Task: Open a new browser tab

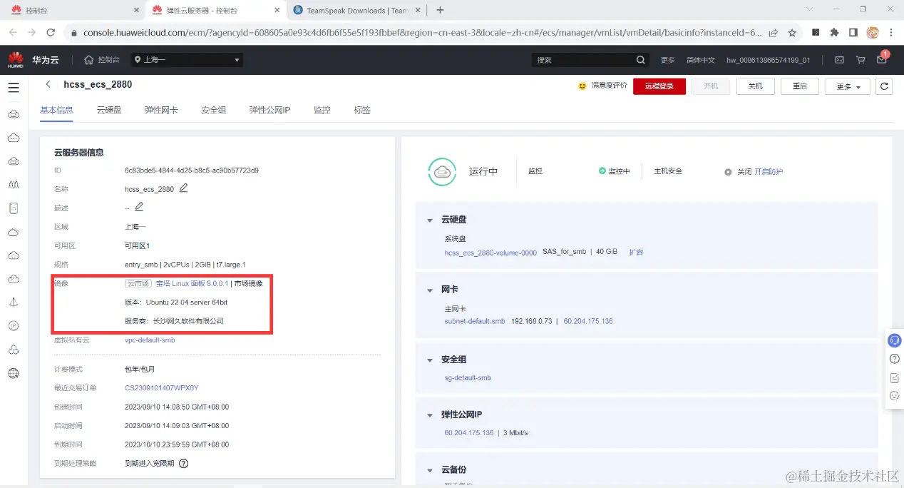Action: tap(440, 10)
